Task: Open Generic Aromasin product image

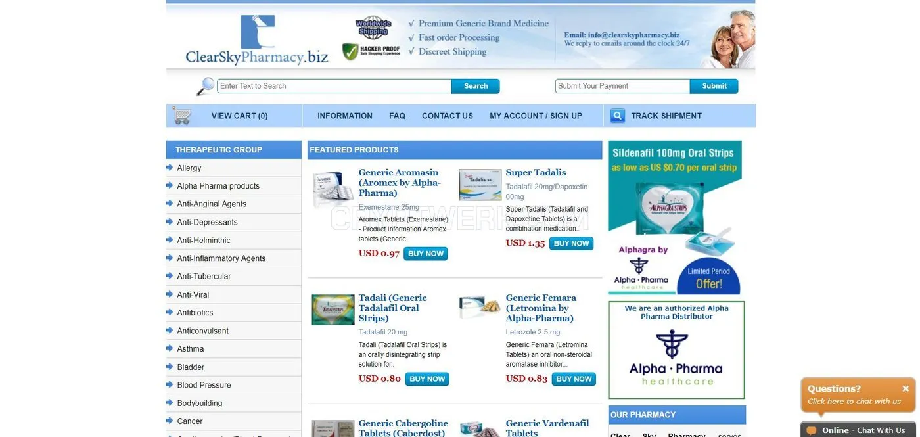Action: point(333,189)
